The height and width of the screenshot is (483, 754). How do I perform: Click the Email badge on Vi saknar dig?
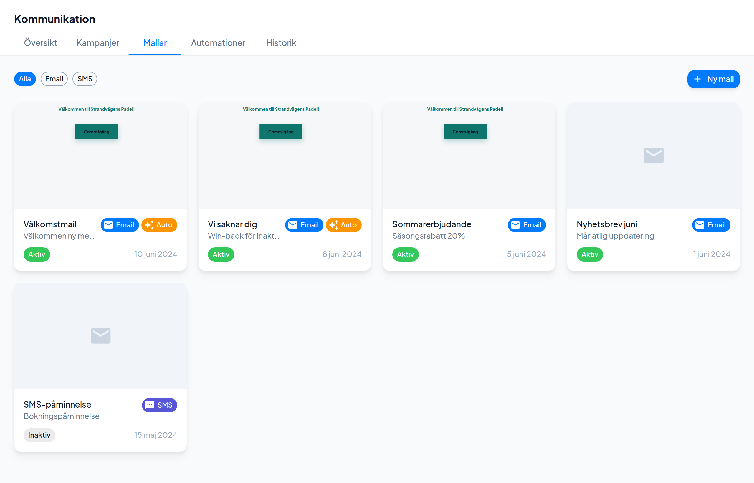pyautogui.click(x=304, y=225)
